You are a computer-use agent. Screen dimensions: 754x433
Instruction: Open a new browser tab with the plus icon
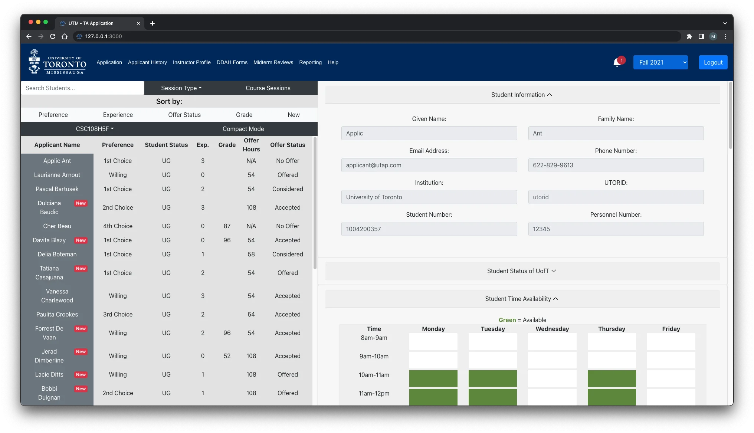pos(153,23)
